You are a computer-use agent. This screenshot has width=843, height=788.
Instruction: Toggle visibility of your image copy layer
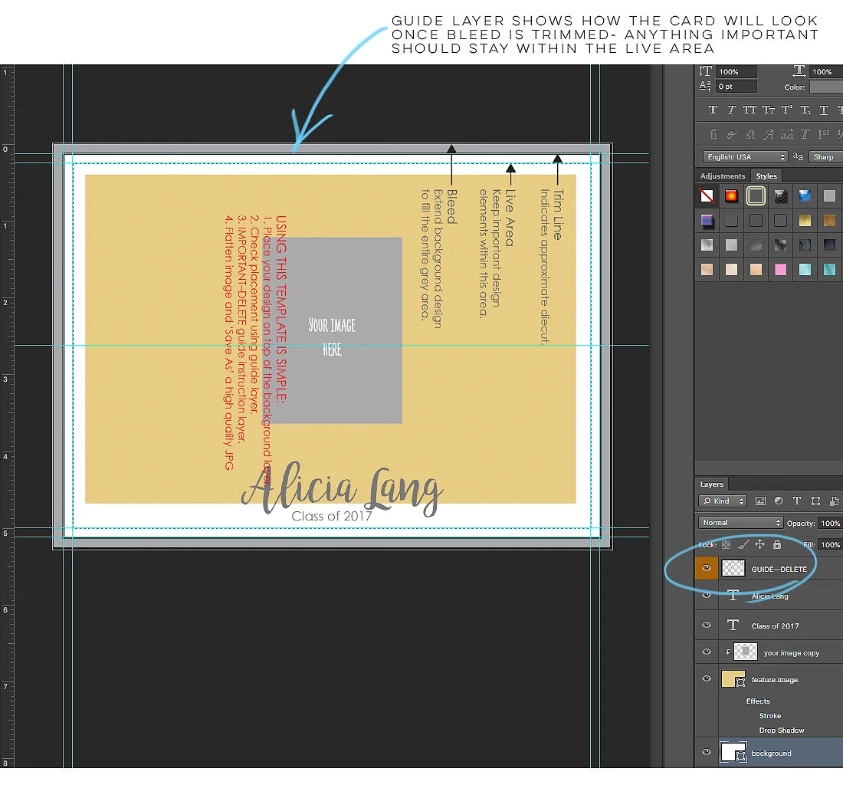pyautogui.click(x=707, y=652)
